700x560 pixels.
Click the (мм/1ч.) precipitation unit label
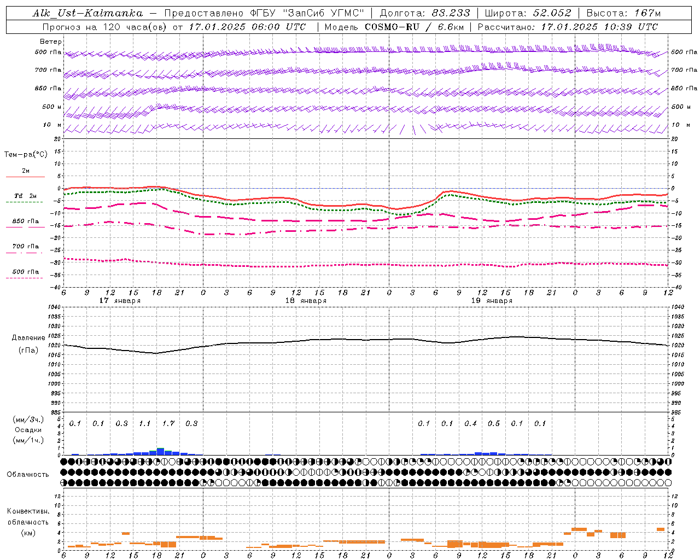28,440
